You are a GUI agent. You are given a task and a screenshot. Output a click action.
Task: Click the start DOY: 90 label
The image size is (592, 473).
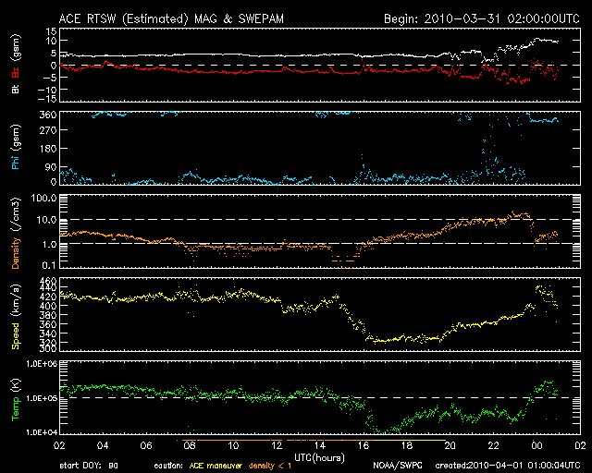tap(89, 466)
